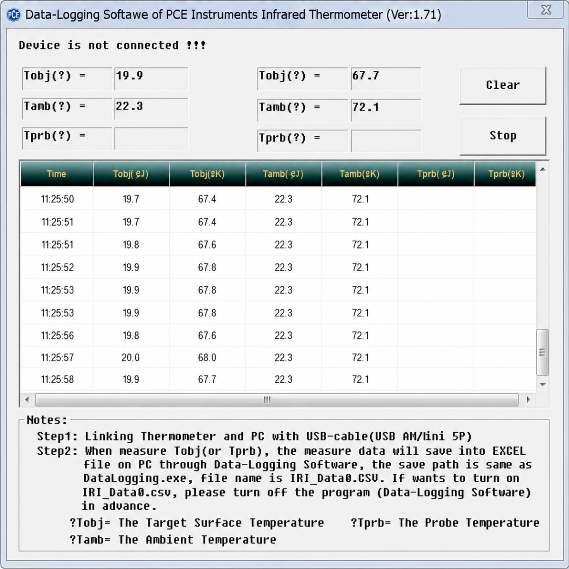Click the Stop button
Viewport: 569px width, 569px height.
pos(503,136)
